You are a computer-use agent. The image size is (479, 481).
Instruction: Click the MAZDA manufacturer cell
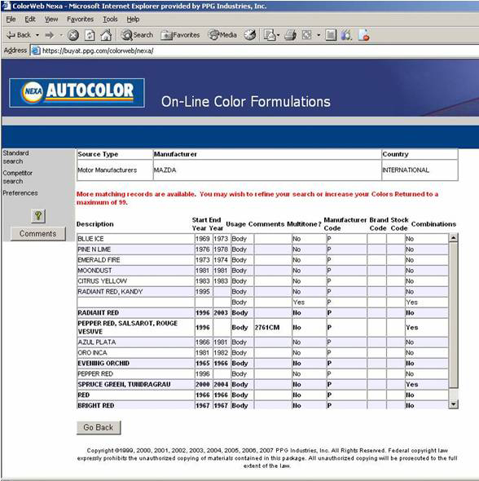point(267,170)
